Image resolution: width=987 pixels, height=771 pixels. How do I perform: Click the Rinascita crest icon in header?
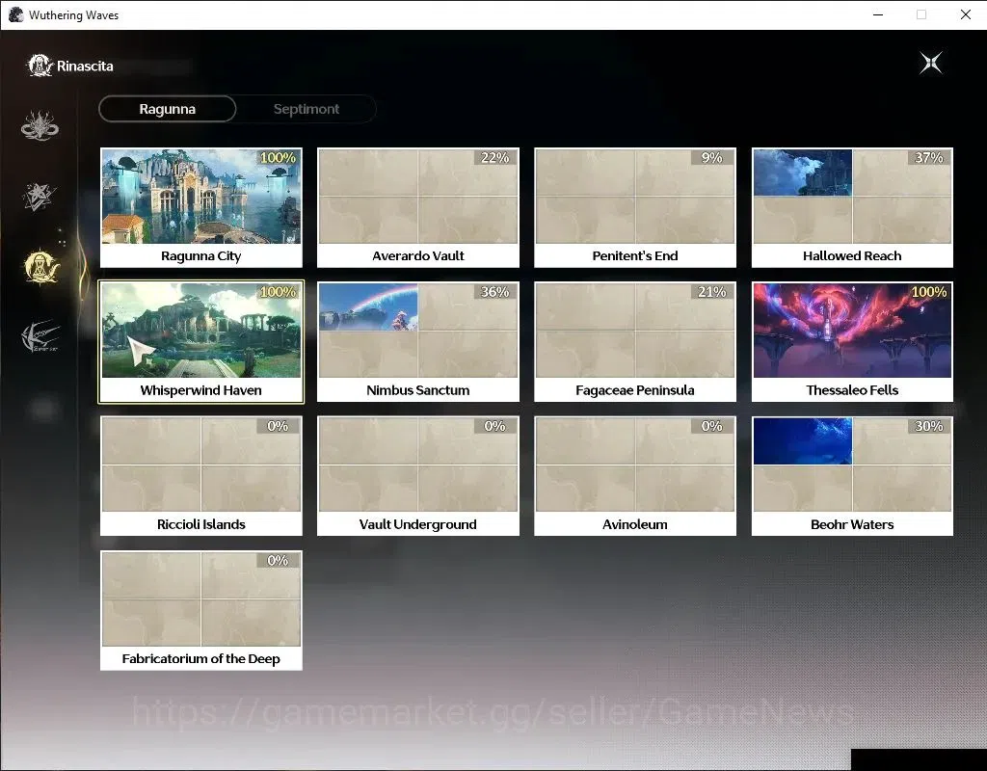(x=40, y=66)
